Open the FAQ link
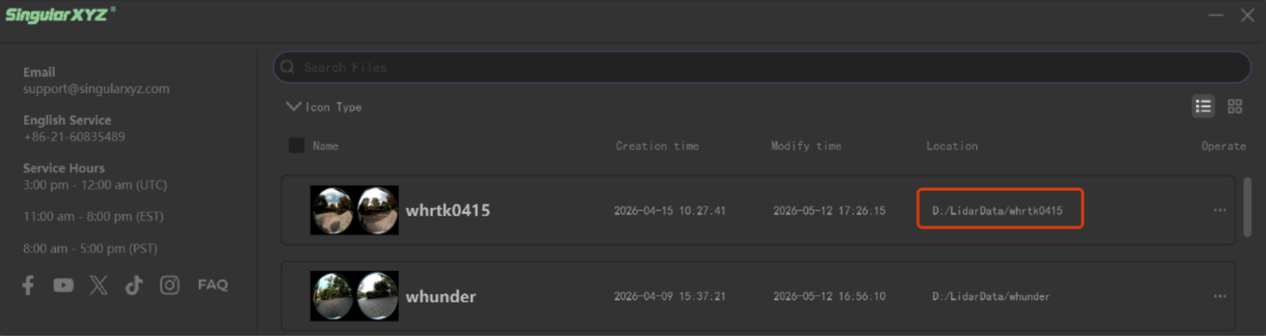Screen dimensions: 1266x336 point(213,285)
